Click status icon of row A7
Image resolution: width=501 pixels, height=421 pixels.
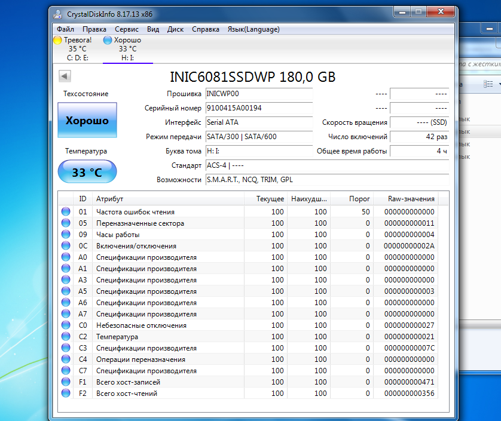(66, 314)
